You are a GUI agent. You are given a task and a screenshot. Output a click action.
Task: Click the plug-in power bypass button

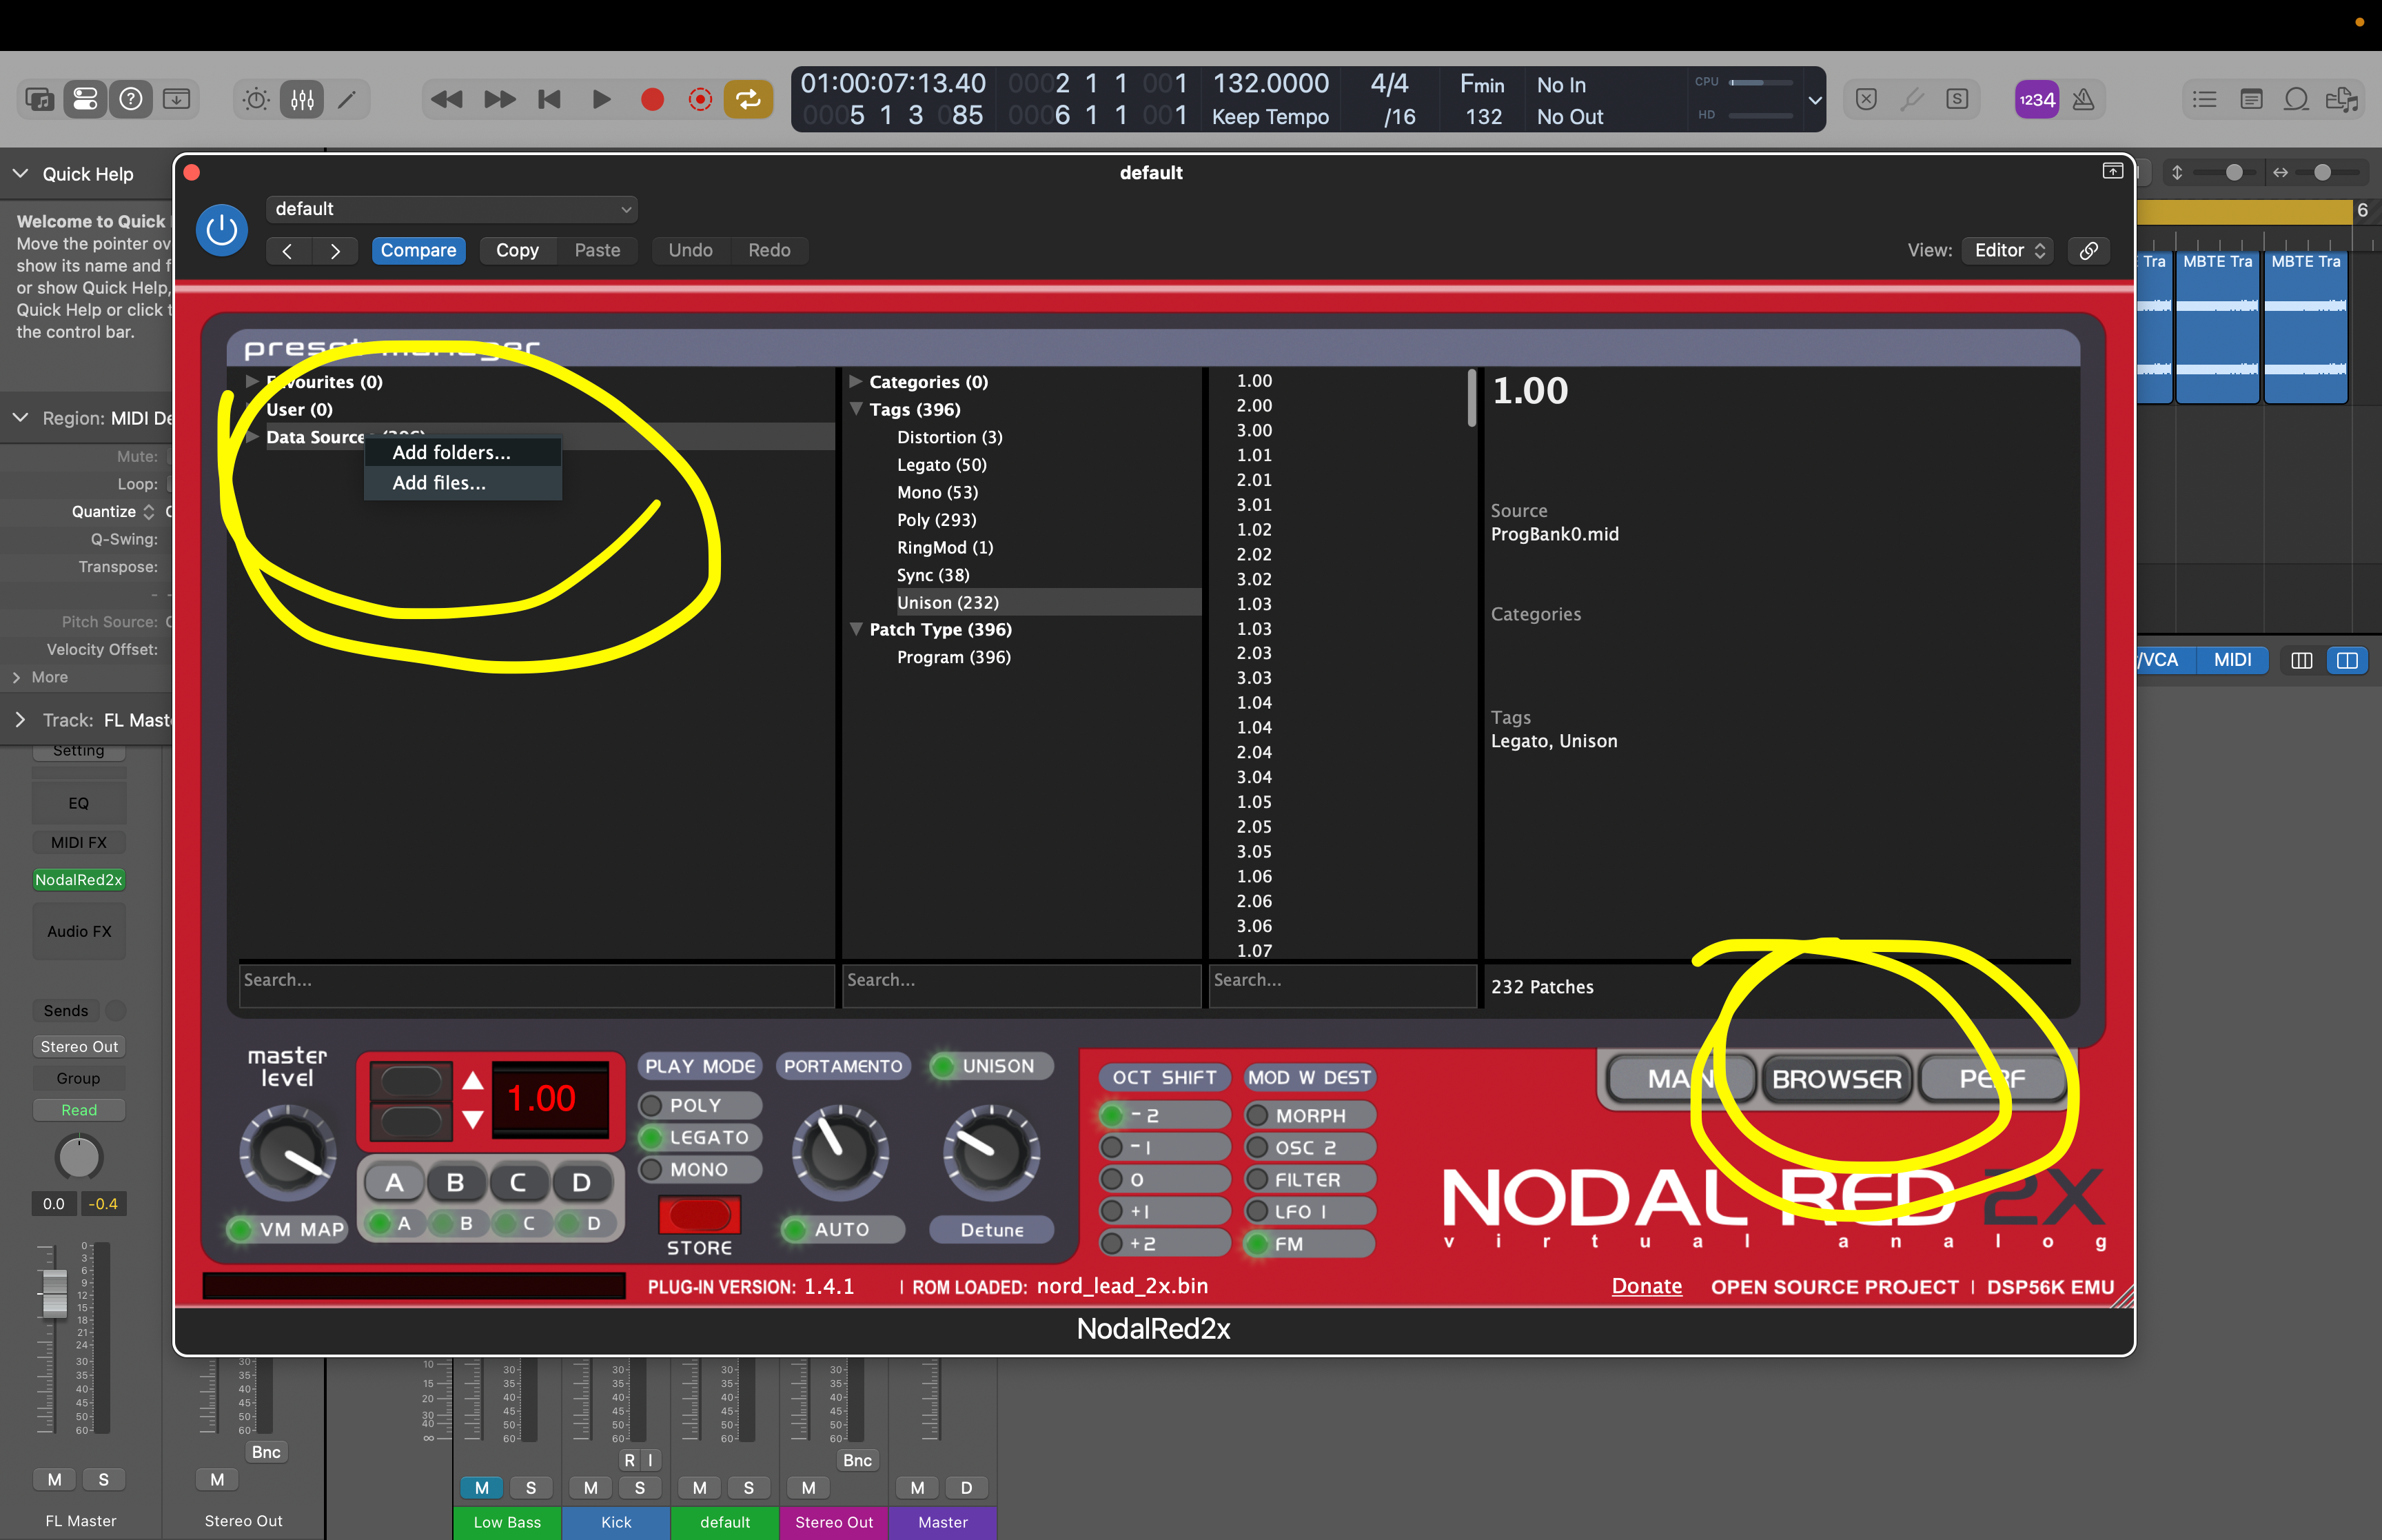pyautogui.click(x=221, y=230)
